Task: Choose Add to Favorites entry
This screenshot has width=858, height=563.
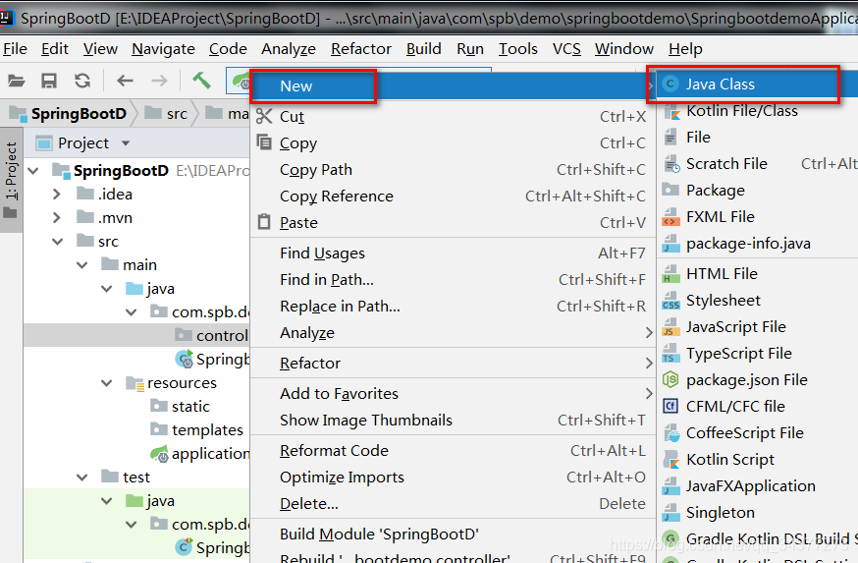Action: tap(454, 393)
